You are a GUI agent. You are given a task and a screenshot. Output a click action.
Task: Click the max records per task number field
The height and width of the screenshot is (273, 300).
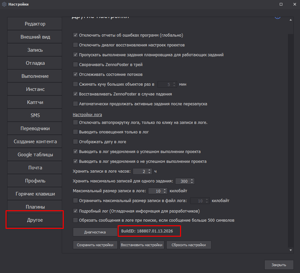[x=182, y=181]
